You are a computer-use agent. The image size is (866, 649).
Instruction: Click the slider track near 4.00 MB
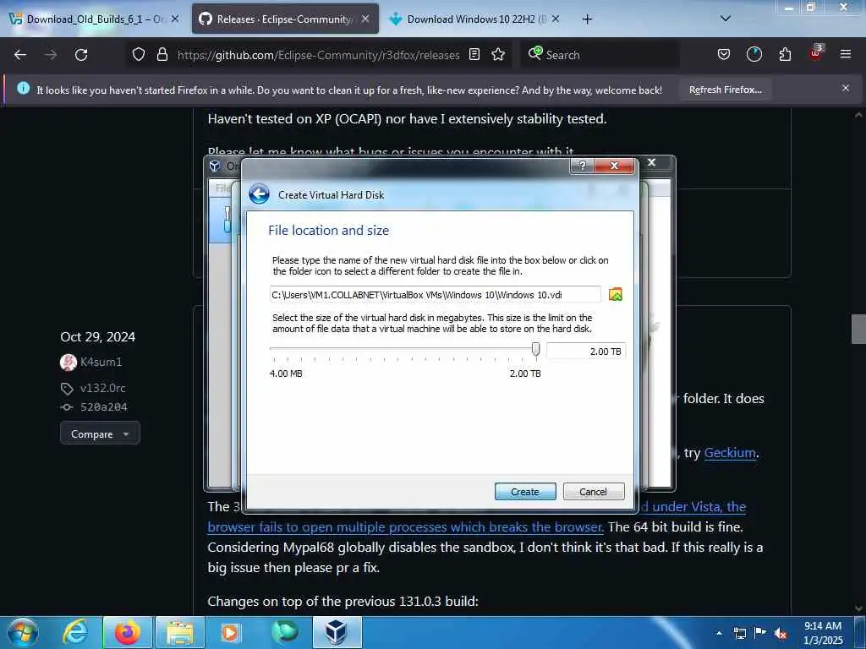(x=273, y=349)
